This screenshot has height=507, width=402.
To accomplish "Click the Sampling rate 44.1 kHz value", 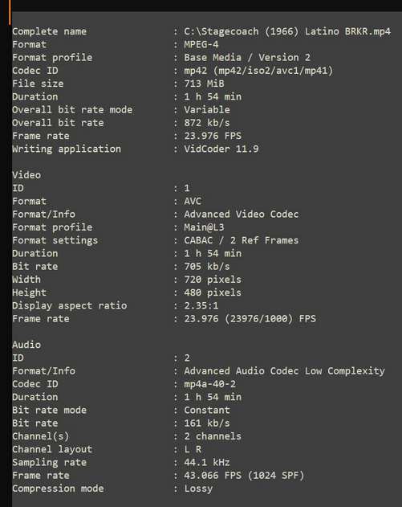I will pos(207,462).
